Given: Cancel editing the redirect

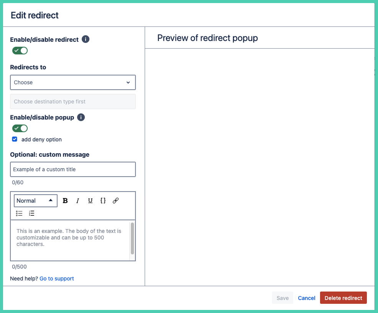Looking at the screenshot, I should point(306,298).
